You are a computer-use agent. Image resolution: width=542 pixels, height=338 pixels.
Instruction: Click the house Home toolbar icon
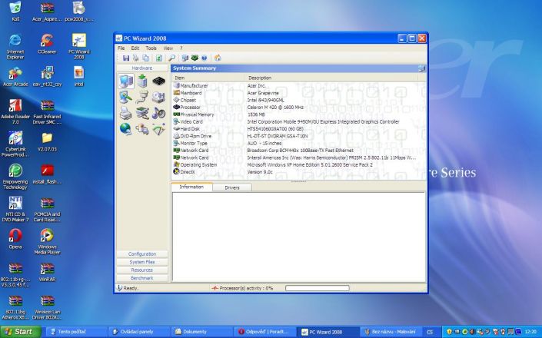[x=218, y=58]
